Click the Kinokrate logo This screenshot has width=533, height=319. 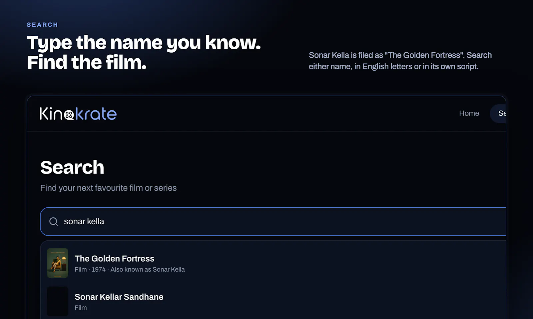point(78,114)
